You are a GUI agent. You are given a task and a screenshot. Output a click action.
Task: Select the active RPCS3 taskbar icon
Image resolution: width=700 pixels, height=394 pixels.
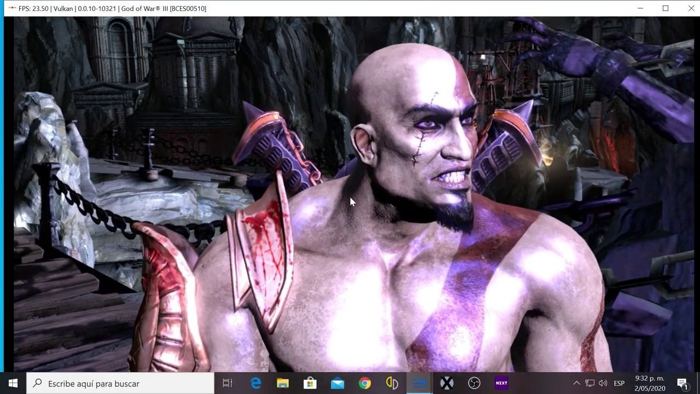[x=419, y=383]
